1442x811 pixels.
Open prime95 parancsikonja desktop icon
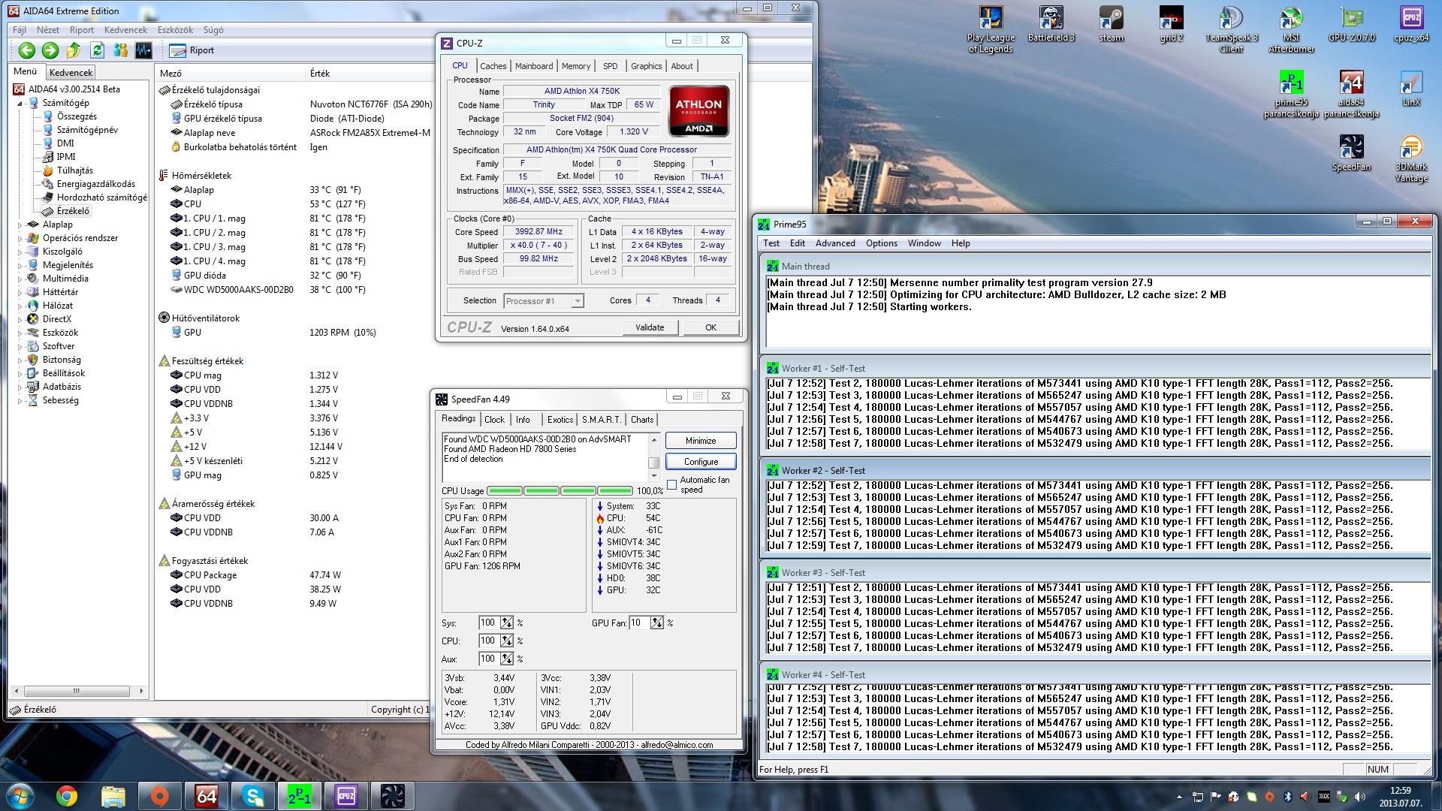(x=1291, y=95)
